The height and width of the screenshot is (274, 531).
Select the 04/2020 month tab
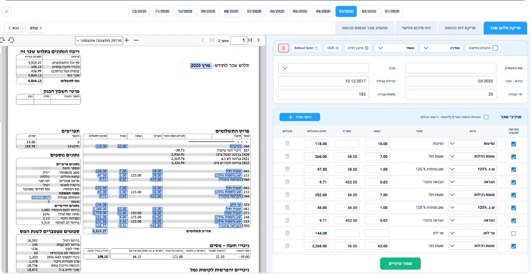(x=323, y=11)
